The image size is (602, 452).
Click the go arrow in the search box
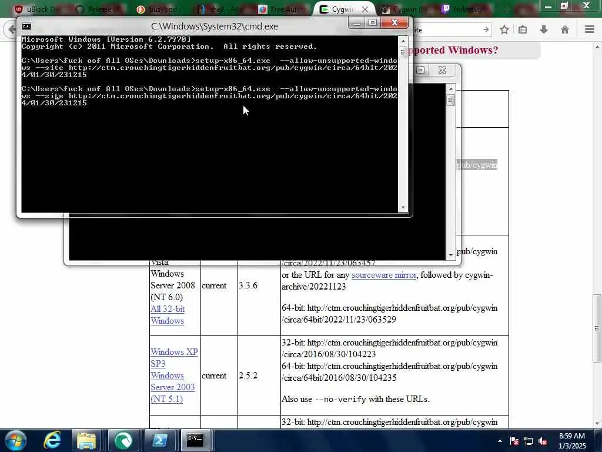coord(486,29)
